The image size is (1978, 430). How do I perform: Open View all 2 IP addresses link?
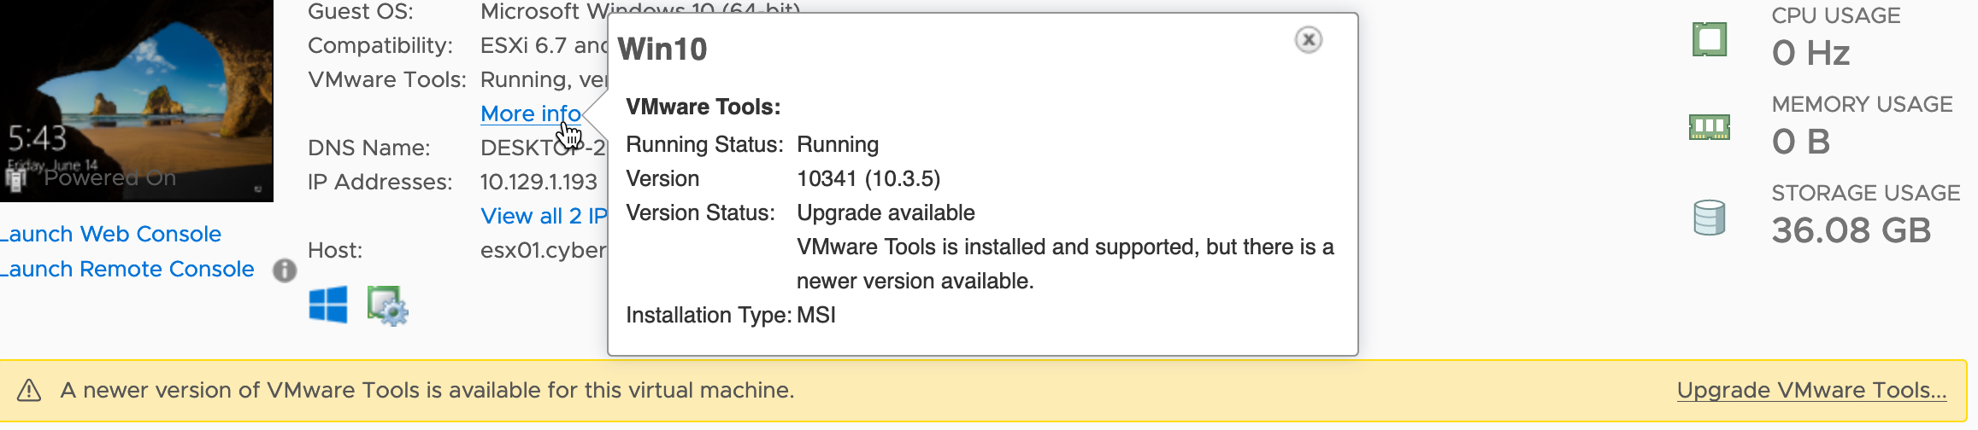544,216
